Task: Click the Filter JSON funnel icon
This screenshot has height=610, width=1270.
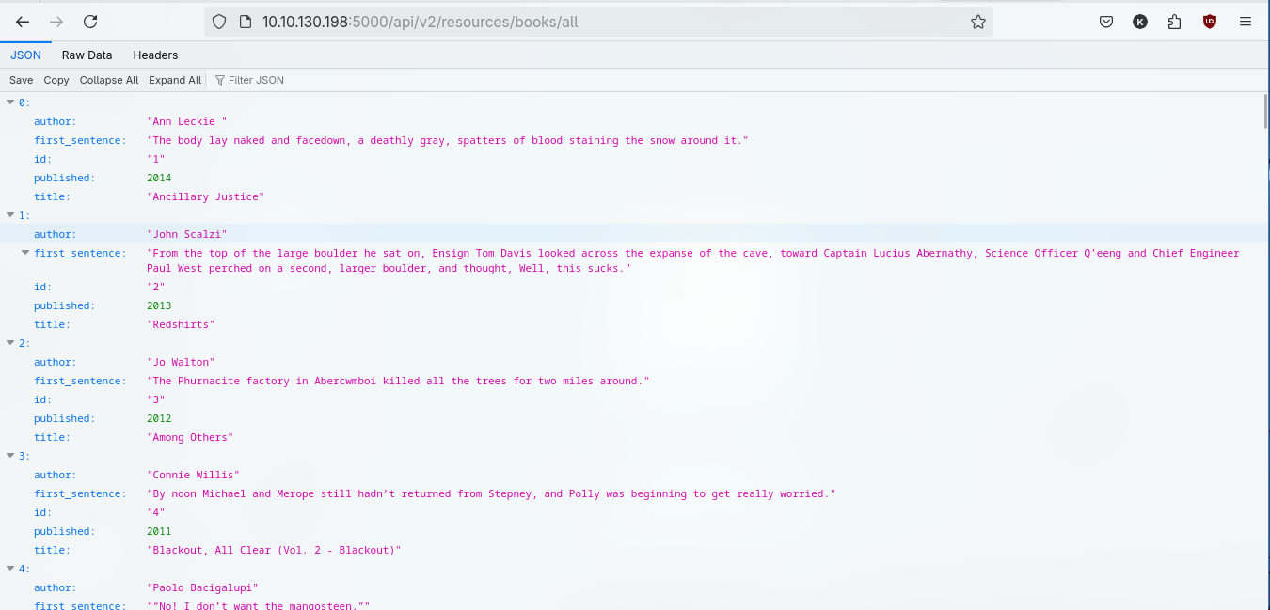Action: [220, 80]
